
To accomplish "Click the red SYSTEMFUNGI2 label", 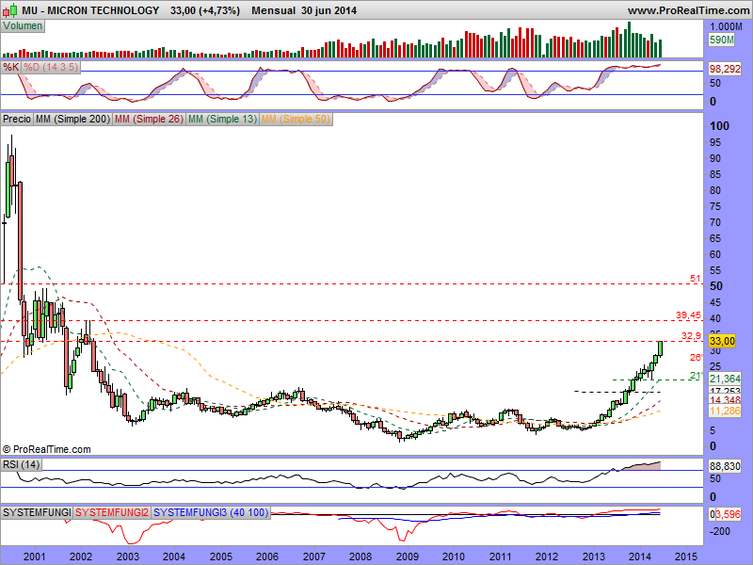I will point(112,512).
